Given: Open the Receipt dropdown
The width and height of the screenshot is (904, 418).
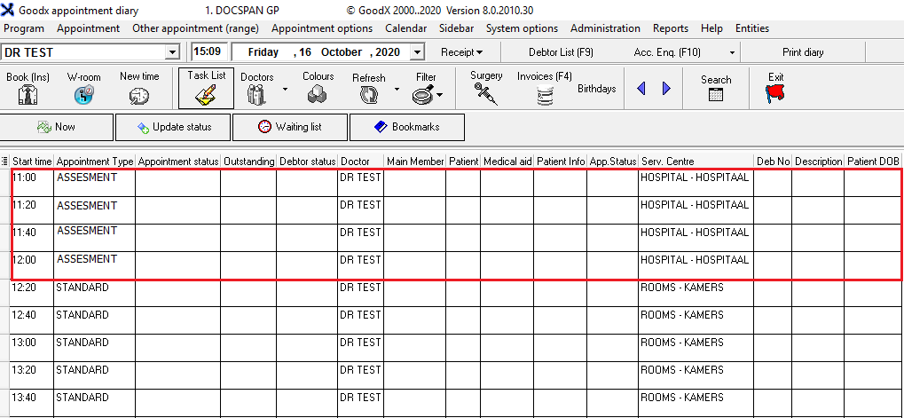Looking at the screenshot, I should 462,52.
